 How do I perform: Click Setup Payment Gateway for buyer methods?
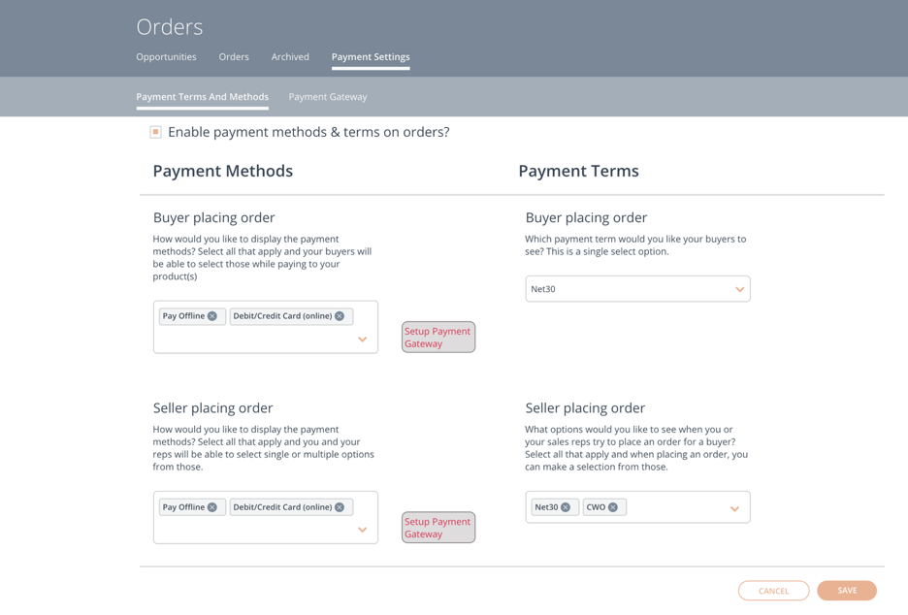438,337
